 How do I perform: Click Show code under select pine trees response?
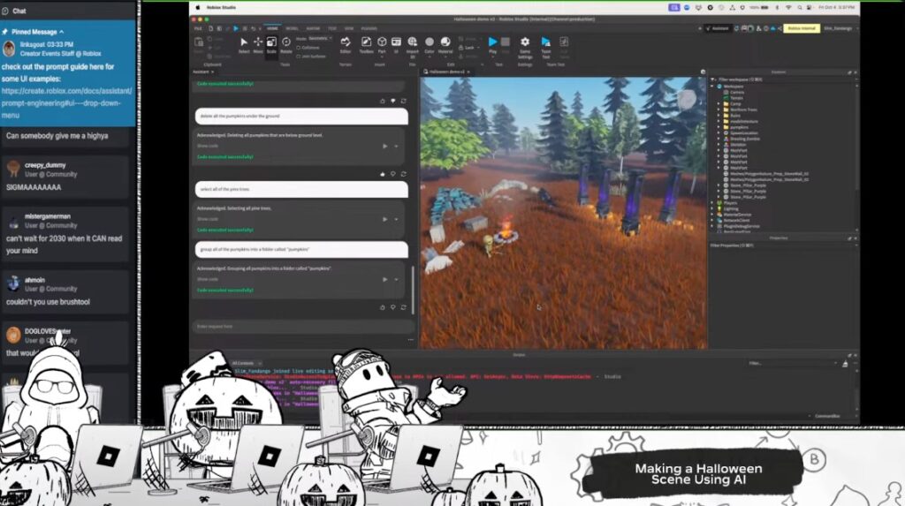[x=207, y=219]
